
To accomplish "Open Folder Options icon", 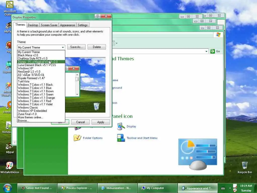I will (88, 138).
